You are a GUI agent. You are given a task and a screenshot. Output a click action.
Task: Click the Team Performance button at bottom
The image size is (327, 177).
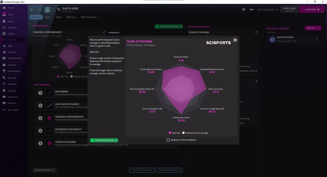pyautogui.click(x=142, y=170)
